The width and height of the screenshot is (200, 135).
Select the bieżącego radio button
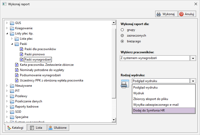(x=122, y=41)
